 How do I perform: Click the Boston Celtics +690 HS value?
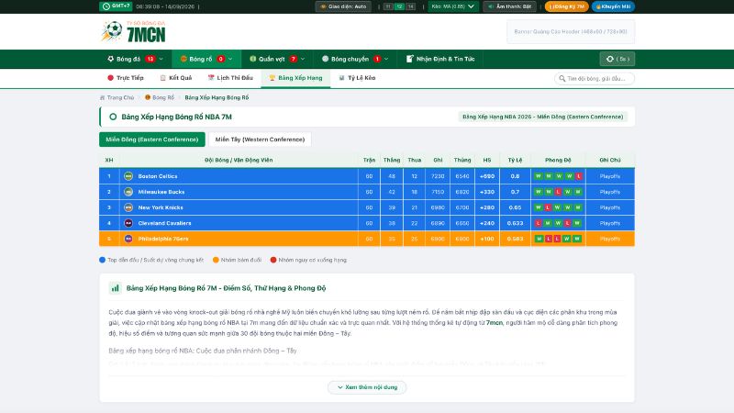click(x=487, y=176)
